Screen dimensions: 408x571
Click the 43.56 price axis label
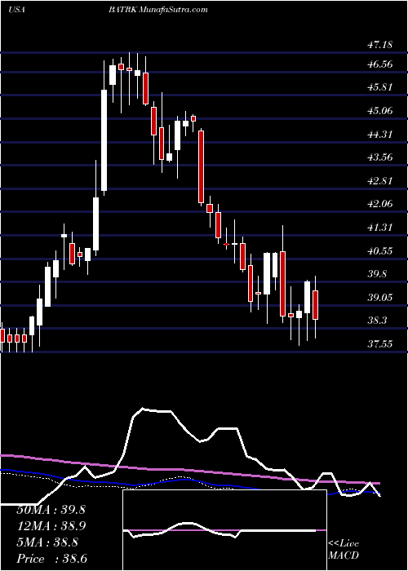(x=380, y=157)
